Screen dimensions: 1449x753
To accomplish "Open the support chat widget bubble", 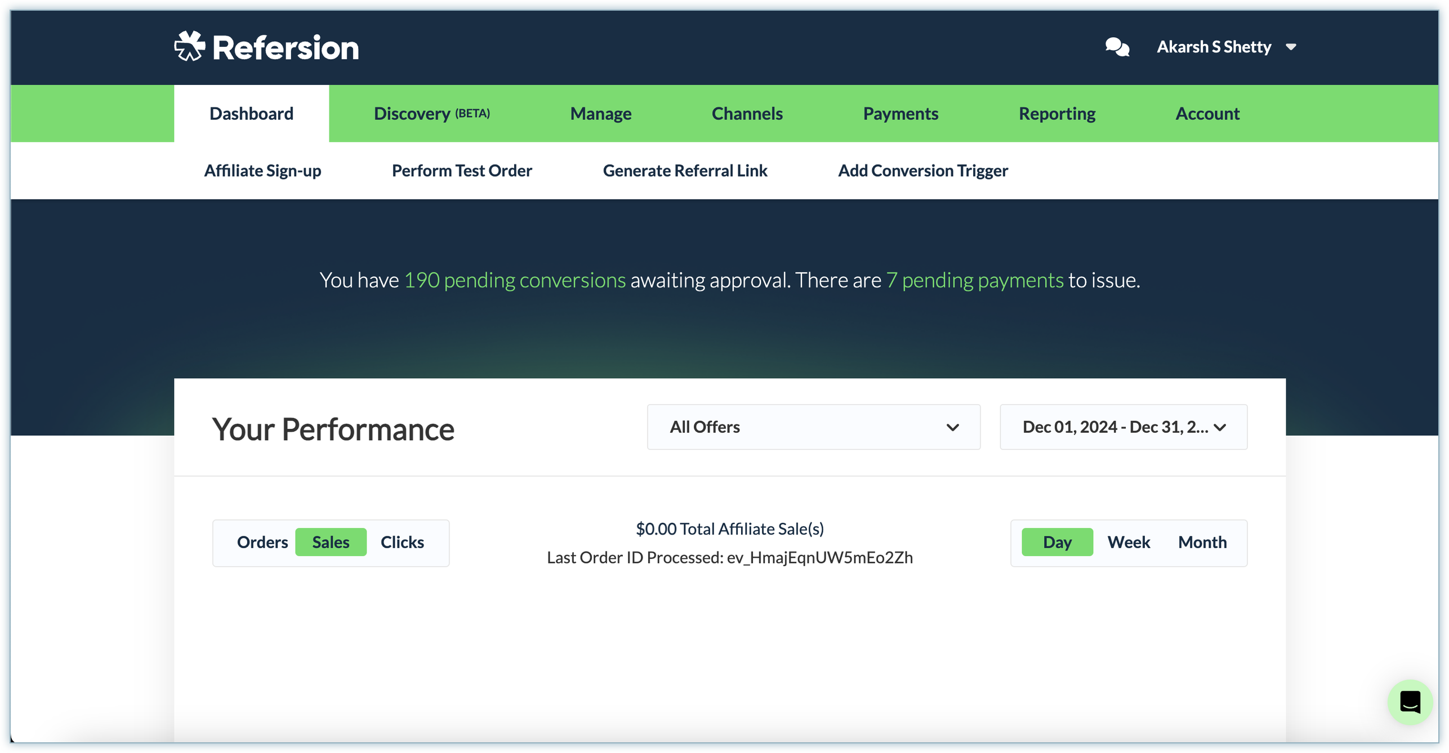I will 1409,702.
